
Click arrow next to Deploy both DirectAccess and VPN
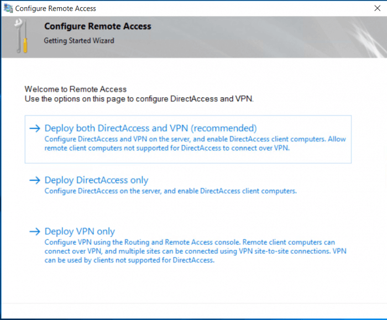[34, 128]
